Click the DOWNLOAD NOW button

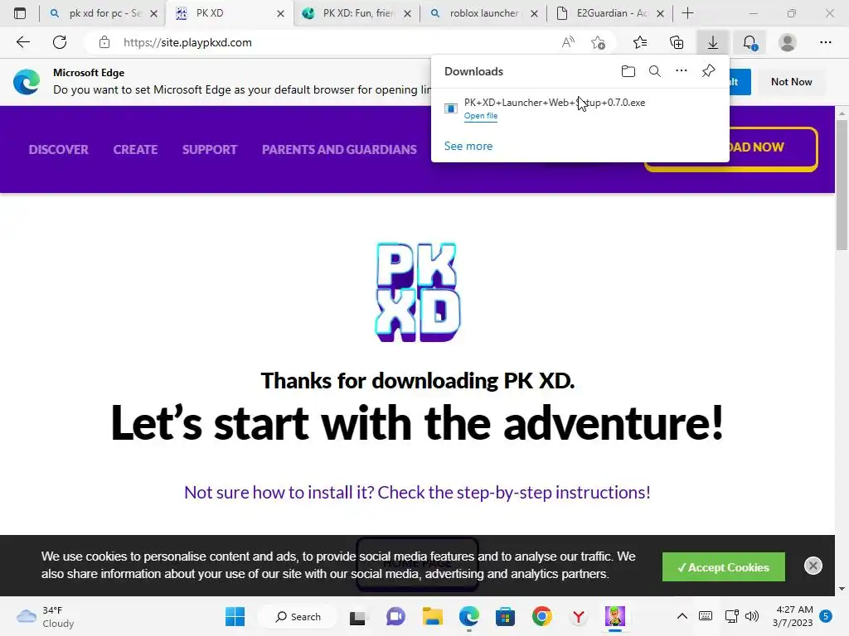point(774,149)
